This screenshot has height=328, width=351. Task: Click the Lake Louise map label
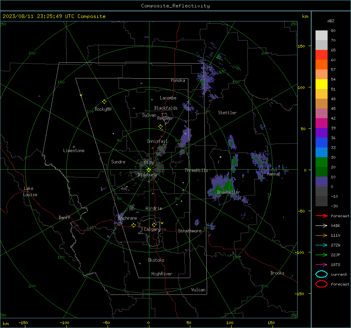point(30,191)
